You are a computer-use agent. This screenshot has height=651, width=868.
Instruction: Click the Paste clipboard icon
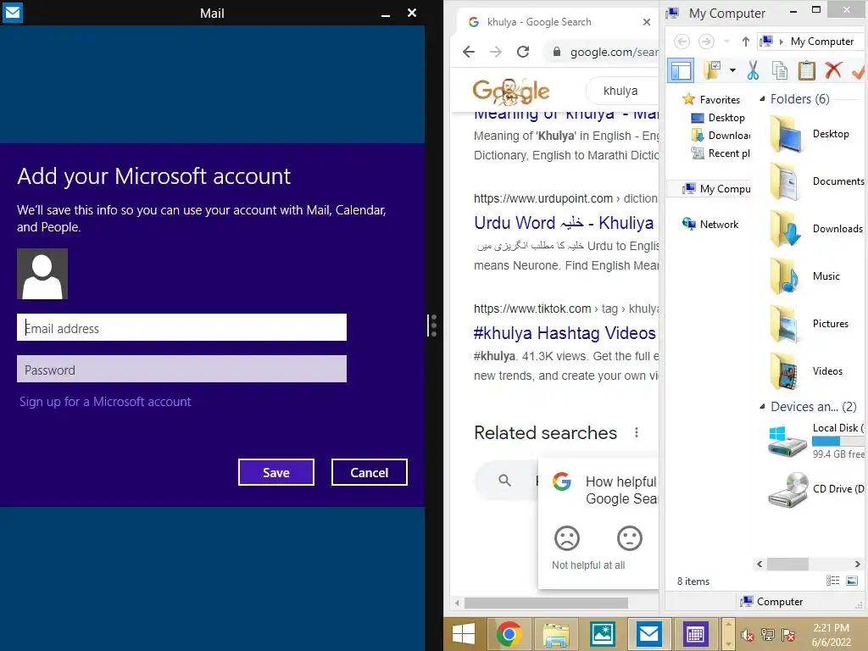(x=807, y=70)
